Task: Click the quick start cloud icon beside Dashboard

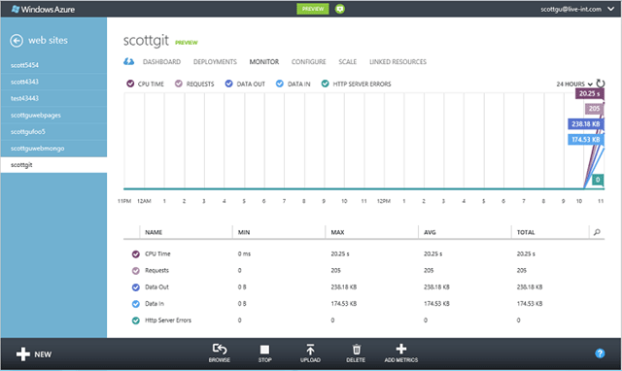Action: 128,61
